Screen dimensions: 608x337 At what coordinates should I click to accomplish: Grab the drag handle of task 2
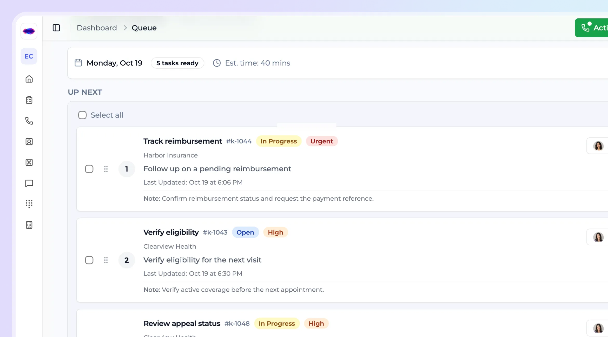tap(106, 260)
